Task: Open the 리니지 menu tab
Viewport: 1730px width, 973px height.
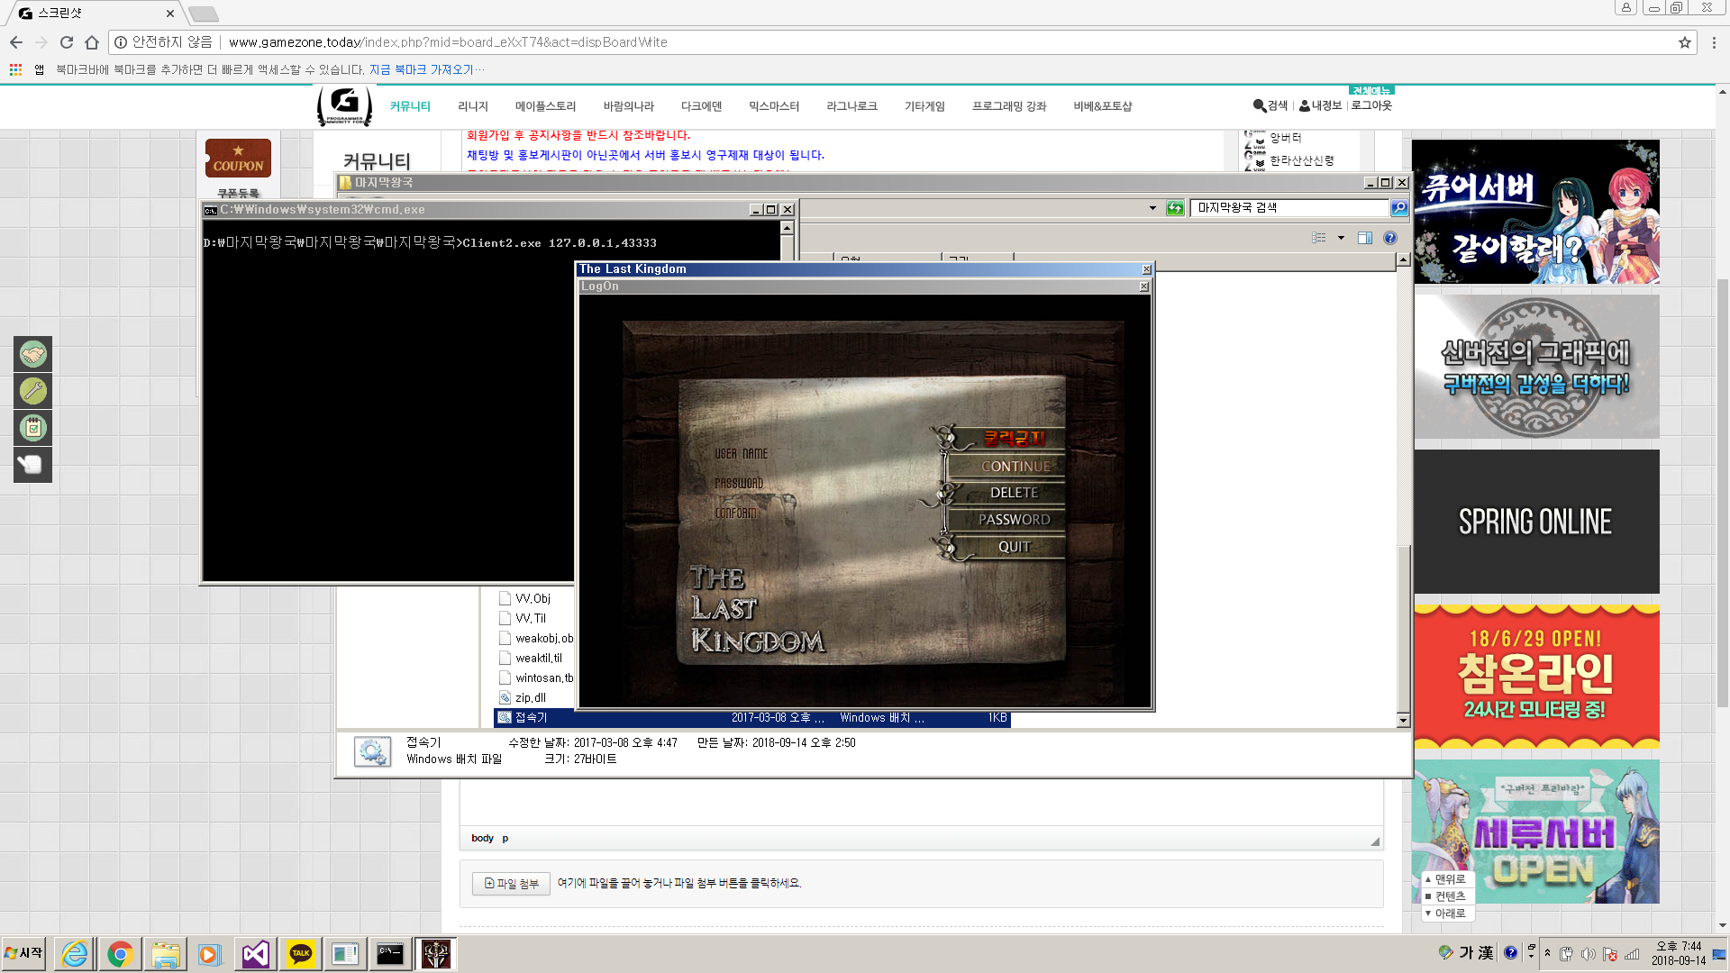Action: [472, 106]
